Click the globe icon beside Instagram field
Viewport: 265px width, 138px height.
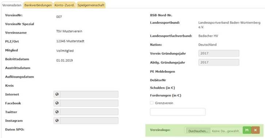pos(57,120)
